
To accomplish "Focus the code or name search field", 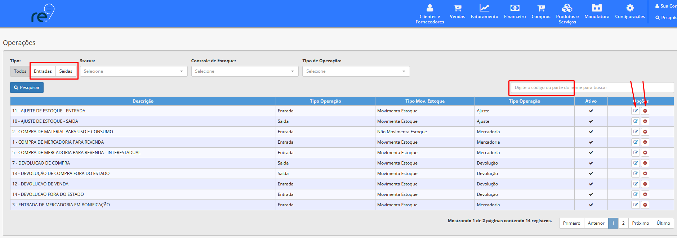I will pos(592,87).
